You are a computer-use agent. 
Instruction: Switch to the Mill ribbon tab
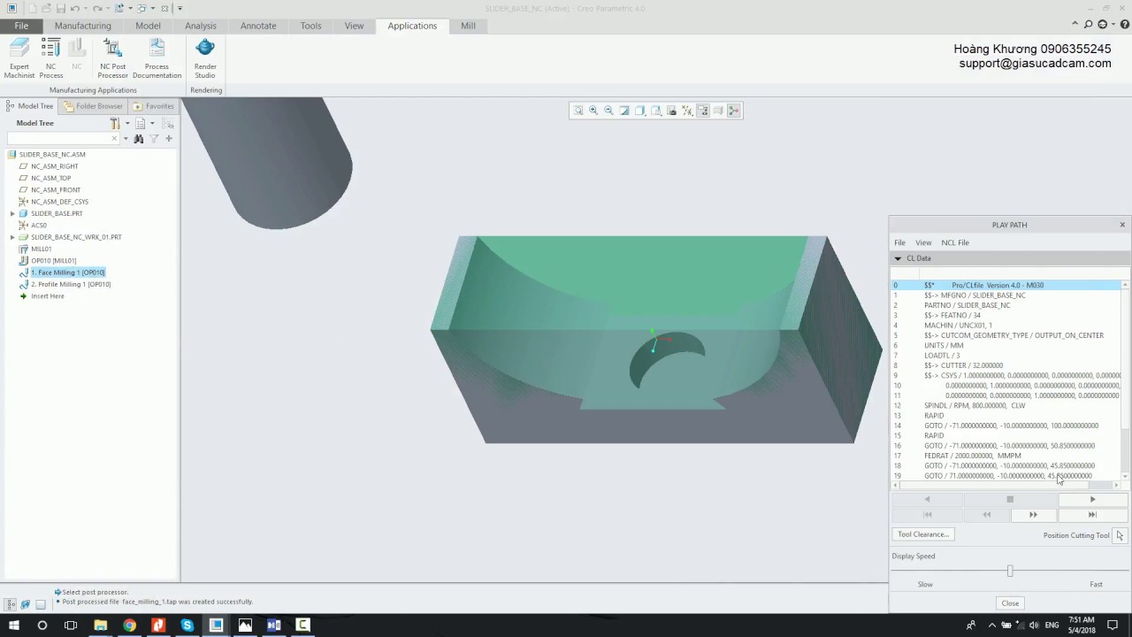(468, 26)
